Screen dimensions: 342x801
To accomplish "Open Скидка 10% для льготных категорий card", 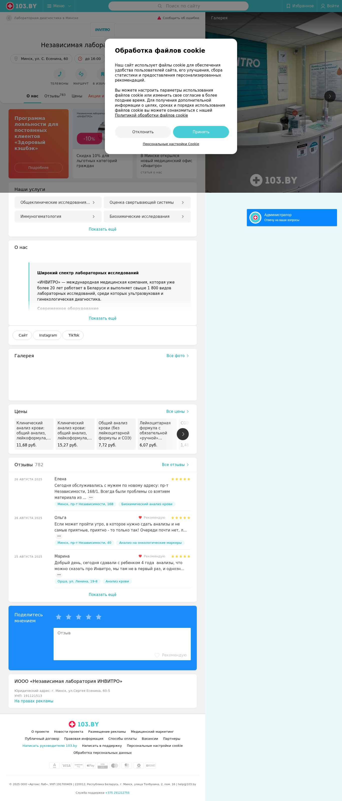I will coord(102,144).
